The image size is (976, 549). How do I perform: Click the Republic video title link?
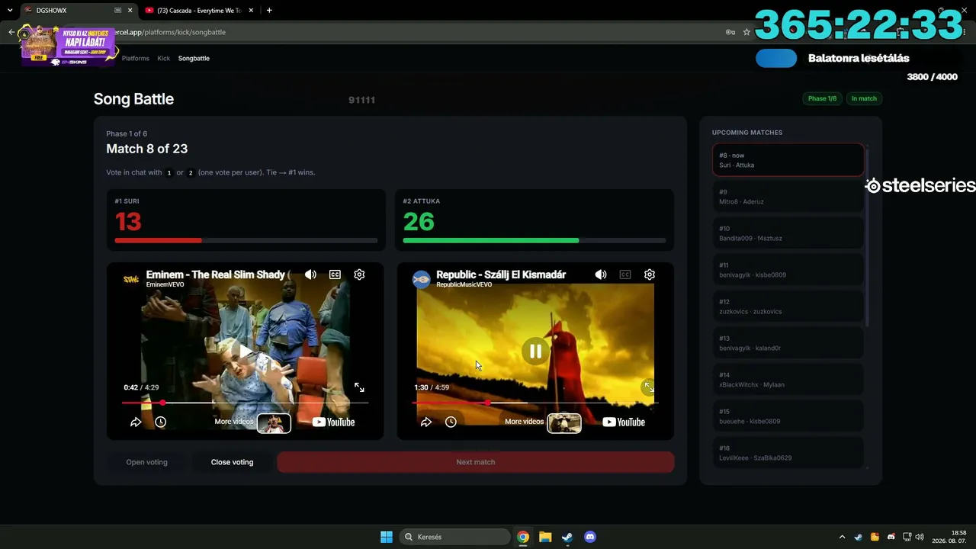click(x=501, y=274)
